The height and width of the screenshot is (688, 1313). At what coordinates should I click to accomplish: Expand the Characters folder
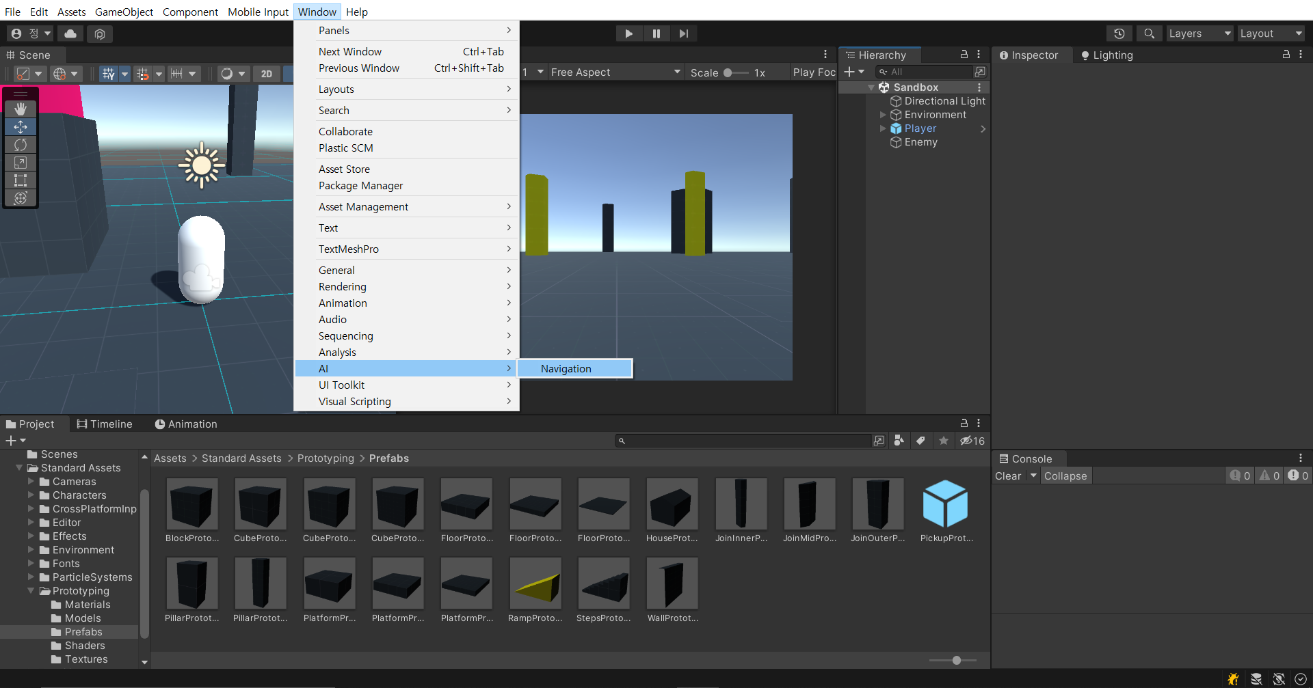pos(31,495)
